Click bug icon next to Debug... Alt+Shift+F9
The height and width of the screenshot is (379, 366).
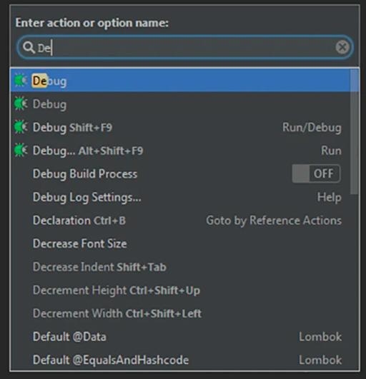click(21, 151)
